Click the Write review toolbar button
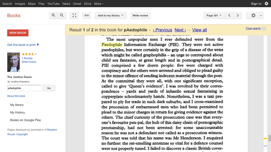271x152 pixels. 140,16
